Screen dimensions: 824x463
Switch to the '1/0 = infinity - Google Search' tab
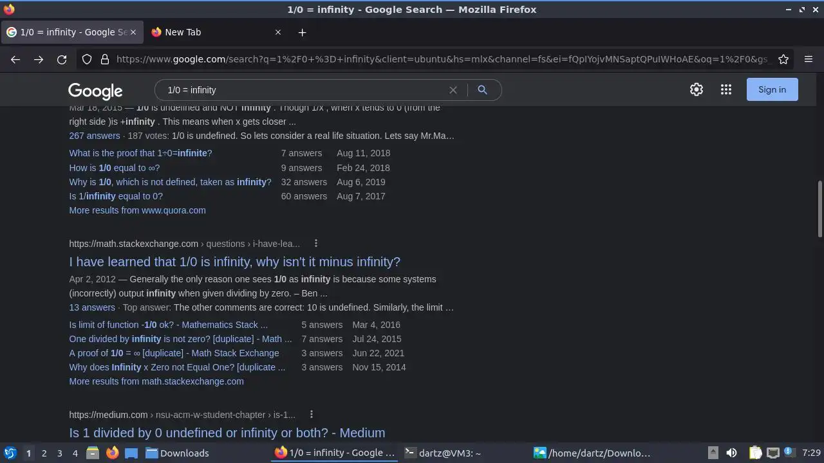coord(71,32)
